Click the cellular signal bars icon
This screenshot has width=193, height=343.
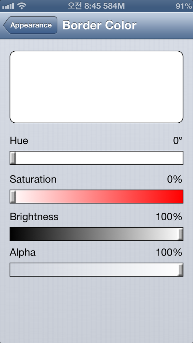pyautogui.click(x=8, y=6)
